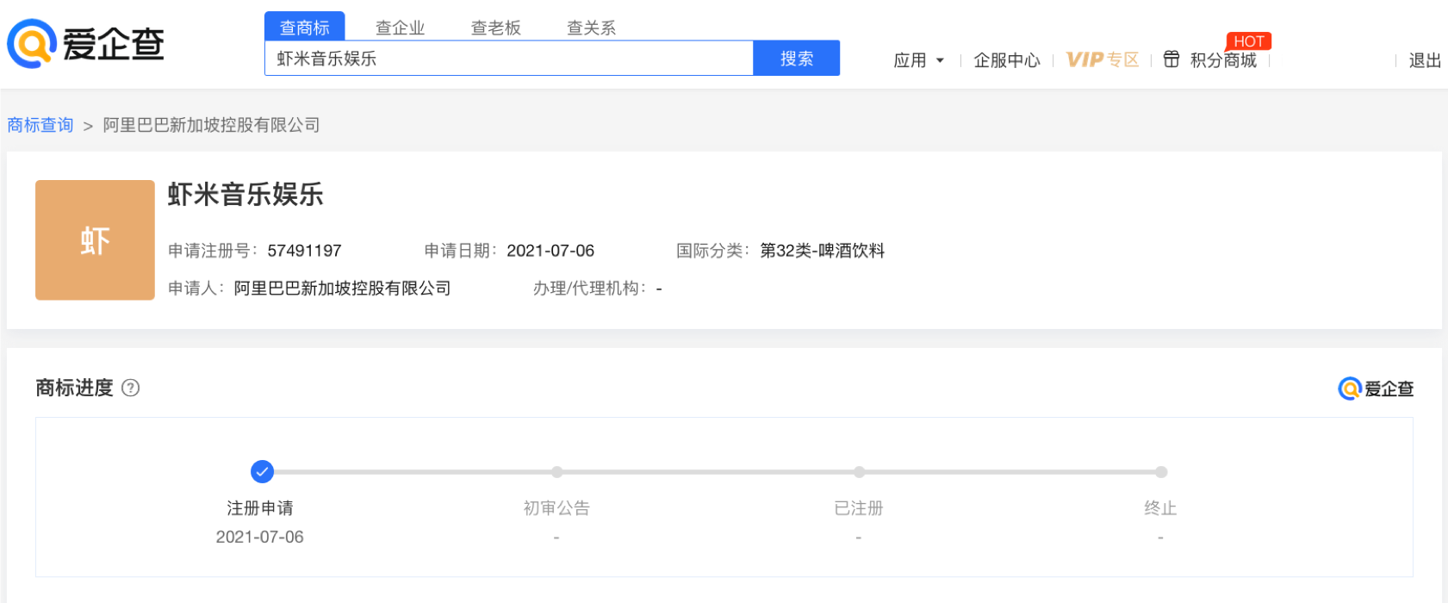This screenshot has height=603, width=1448.
Task: Open 积分商城 link
Action: tap(1223, 60)
